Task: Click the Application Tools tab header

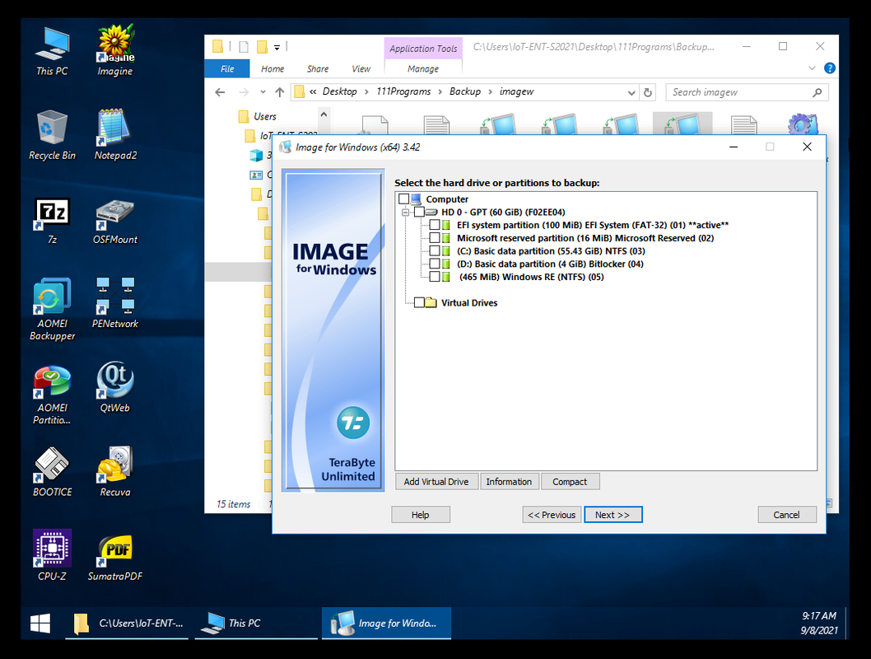Action: (x=422, y=49)
